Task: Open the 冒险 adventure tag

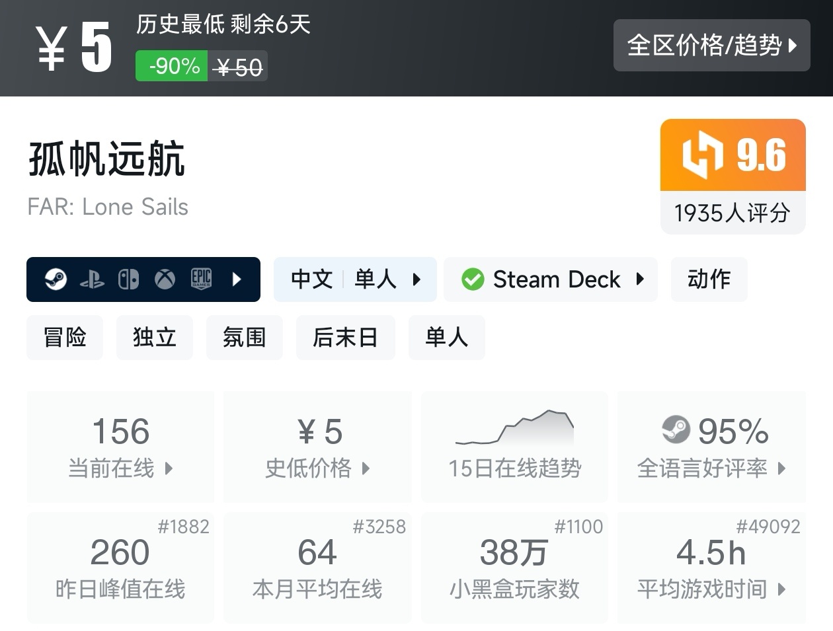Action: 65,338
